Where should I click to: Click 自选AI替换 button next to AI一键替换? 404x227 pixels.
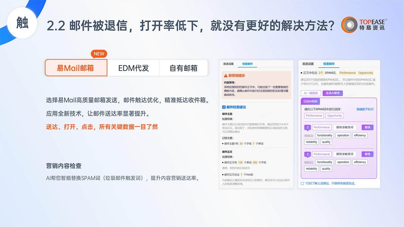332,93
